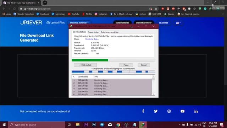The height and width of the screenshot is (128, 227).
Task: Select connection row number 1
Action: pyautogui.click(x=112, y=80)
